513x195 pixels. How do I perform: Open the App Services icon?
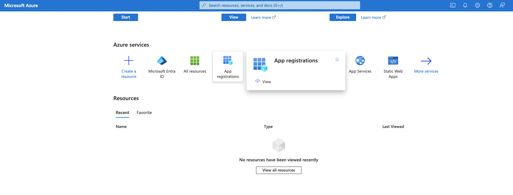point(360,61)
